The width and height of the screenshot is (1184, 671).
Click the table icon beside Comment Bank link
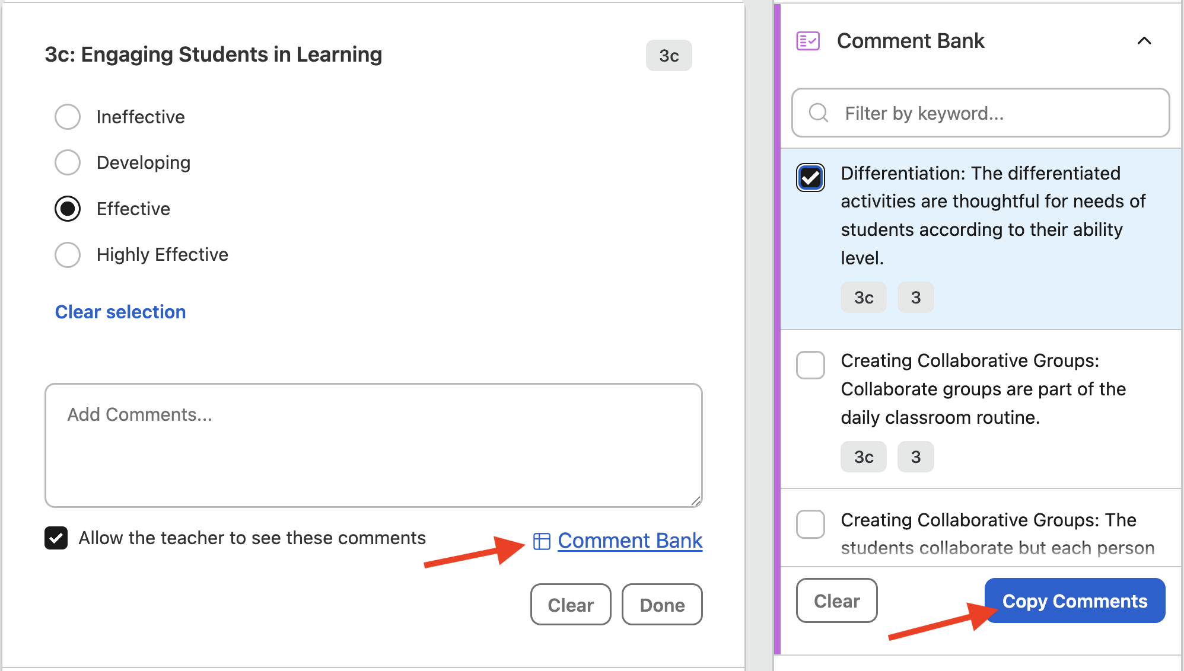[x=542, y=541]
